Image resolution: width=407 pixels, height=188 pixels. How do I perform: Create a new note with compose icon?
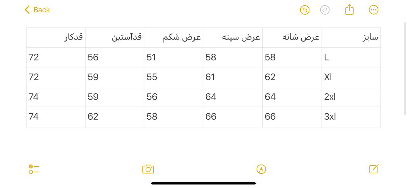pyautogui.click(x=374, y=169)
